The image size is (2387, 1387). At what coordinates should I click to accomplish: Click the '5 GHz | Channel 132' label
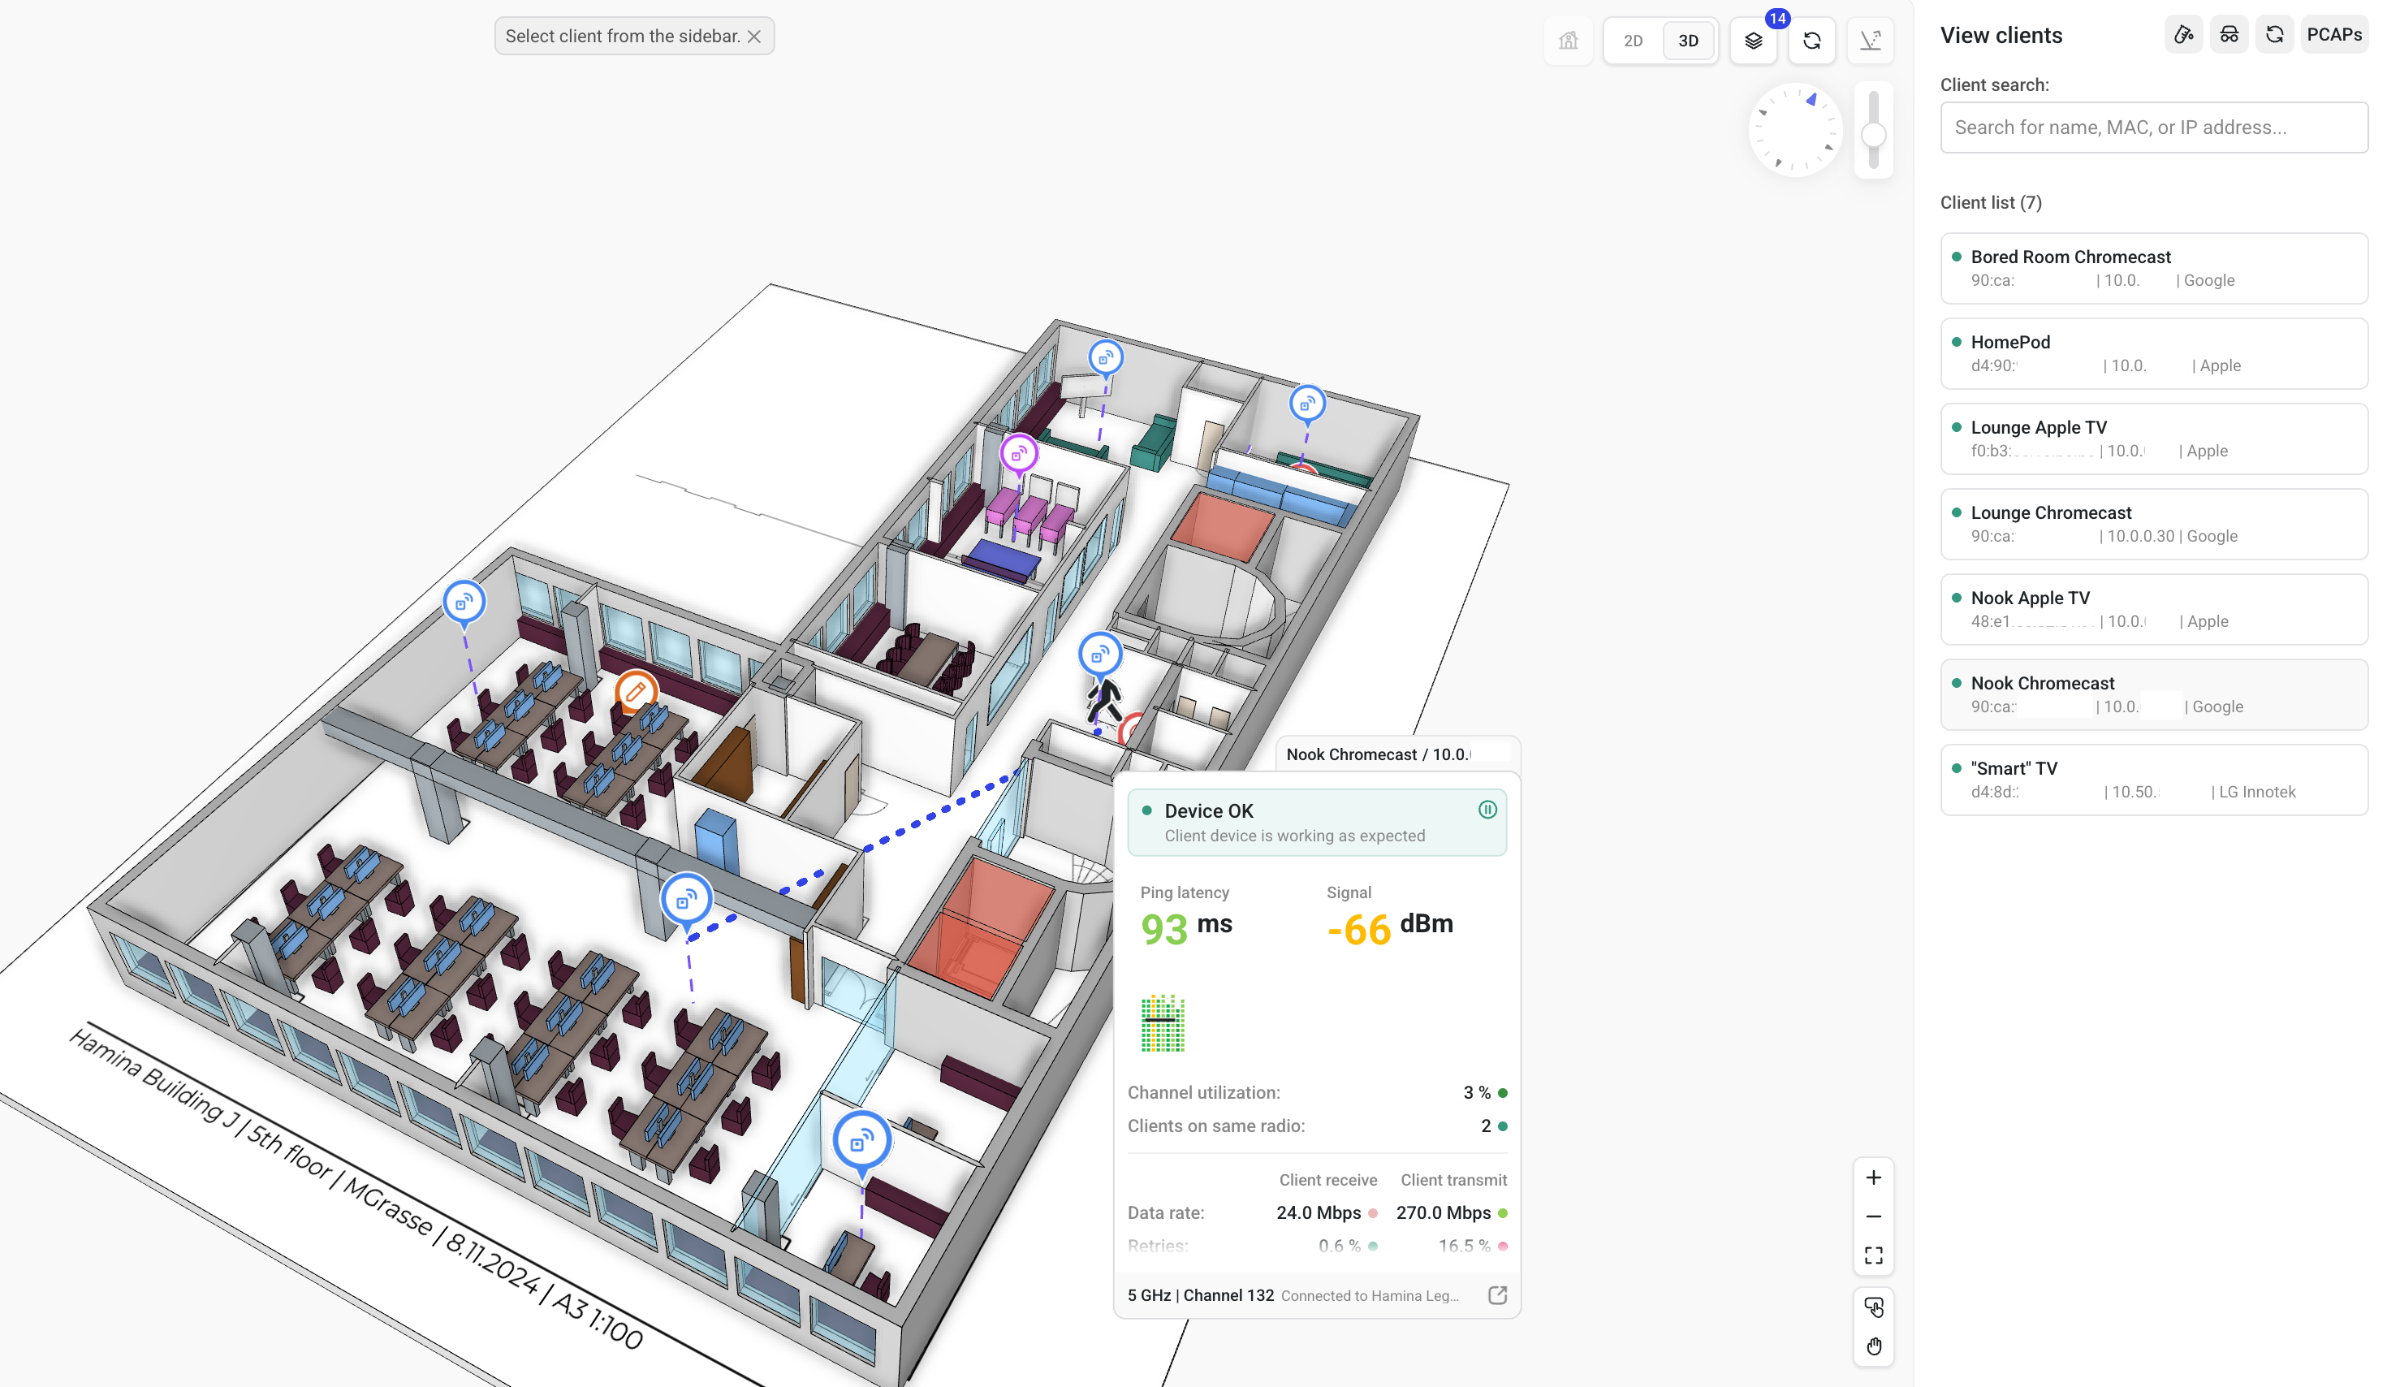(1200, 1295)
